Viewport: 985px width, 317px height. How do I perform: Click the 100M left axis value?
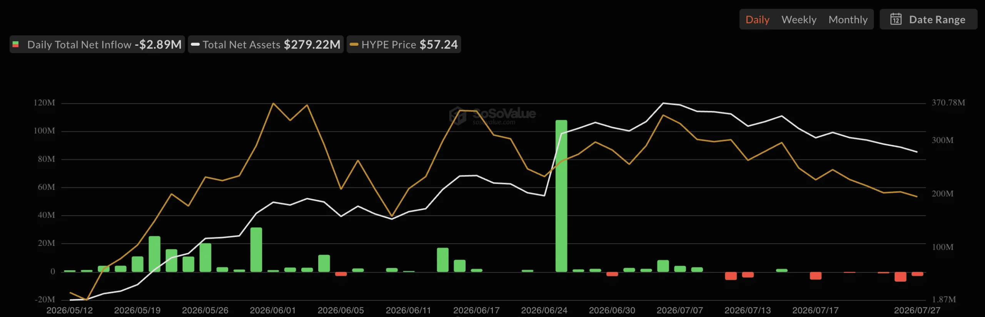coord(44,131)
